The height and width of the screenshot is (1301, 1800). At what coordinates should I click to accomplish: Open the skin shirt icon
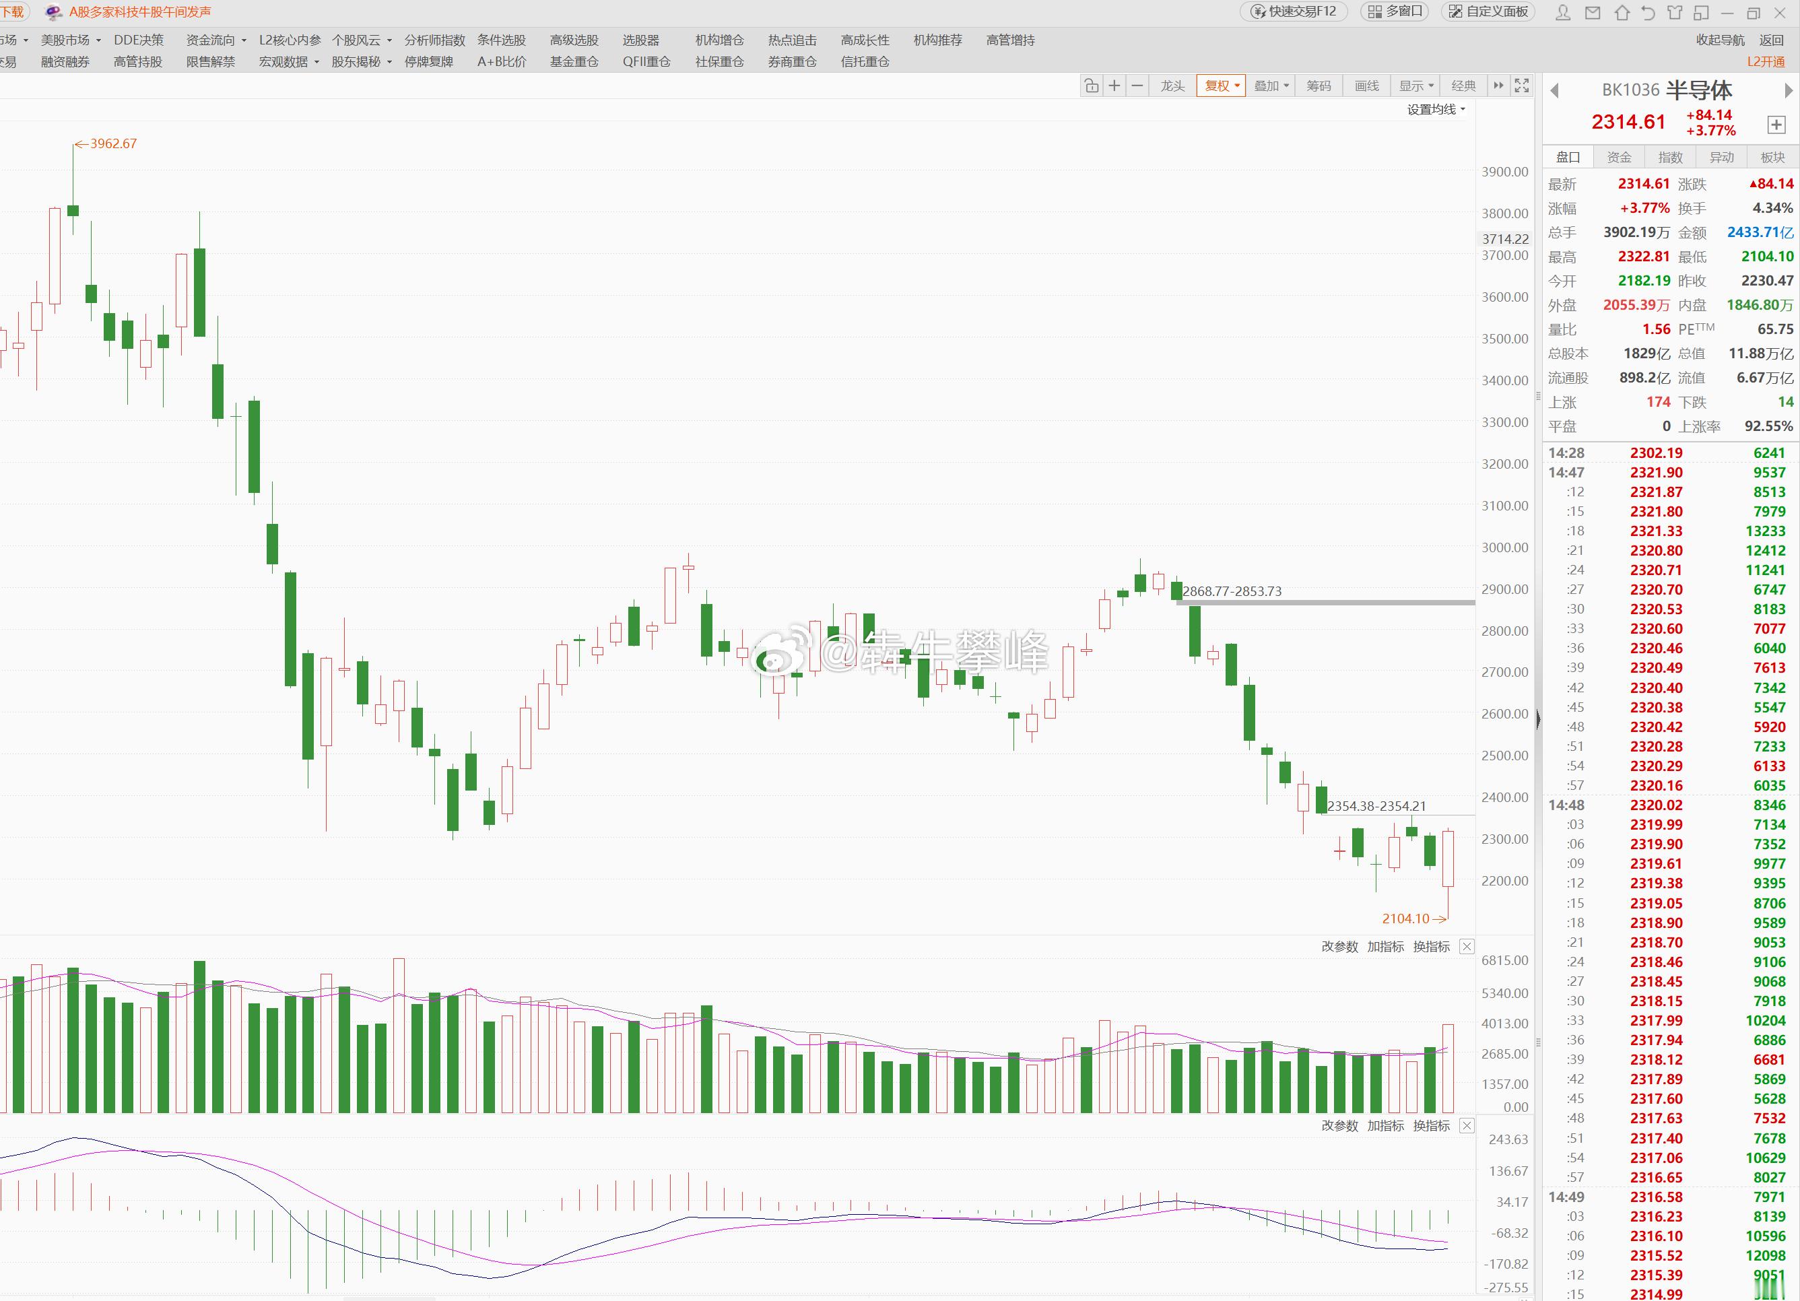click(x=1675, y=13)
